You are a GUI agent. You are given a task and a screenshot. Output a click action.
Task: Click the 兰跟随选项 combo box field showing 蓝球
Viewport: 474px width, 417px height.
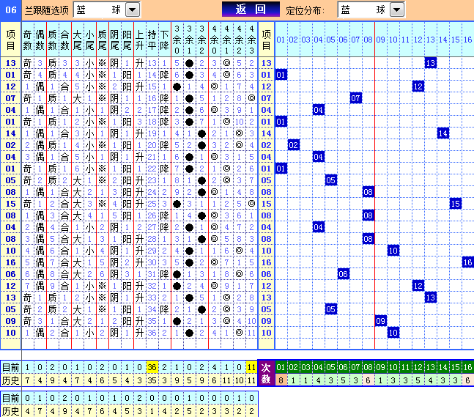pyautogui.click(x=106, y=10)
